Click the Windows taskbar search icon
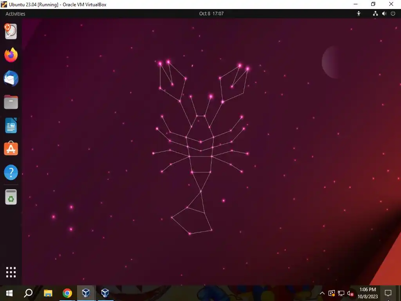The width and height of the screenshot is (401, 301). click(x=28, y=293)
